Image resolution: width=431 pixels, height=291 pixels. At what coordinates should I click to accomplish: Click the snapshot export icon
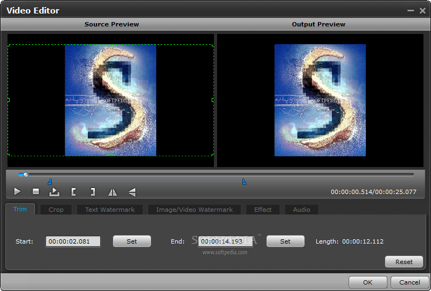click(54, 192)
